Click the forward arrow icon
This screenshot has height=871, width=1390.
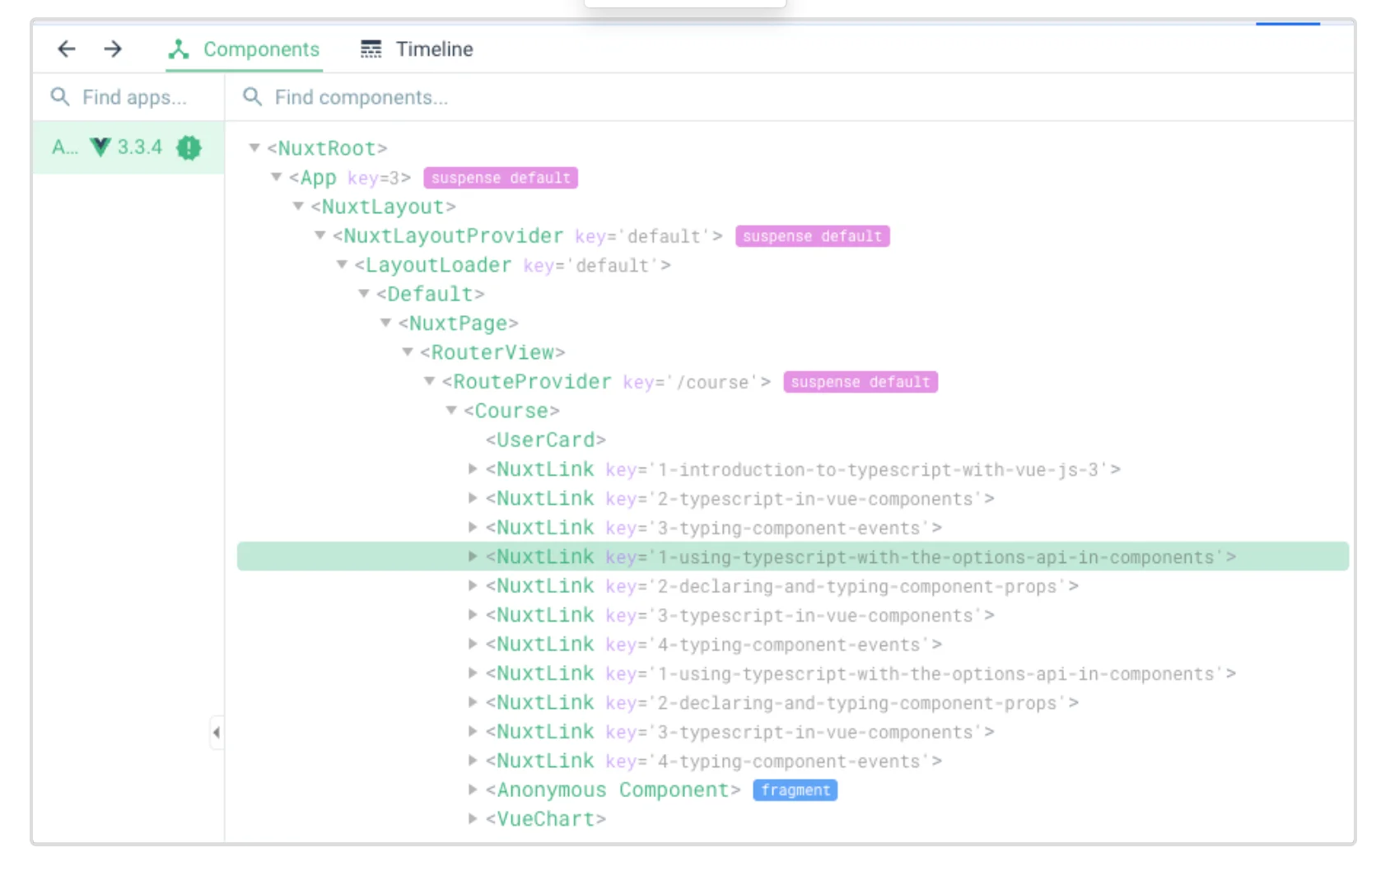(113, 49)
